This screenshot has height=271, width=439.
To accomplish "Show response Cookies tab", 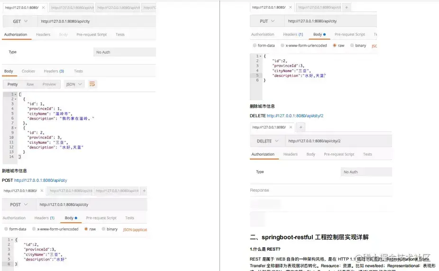I will [x=28, y=71].
